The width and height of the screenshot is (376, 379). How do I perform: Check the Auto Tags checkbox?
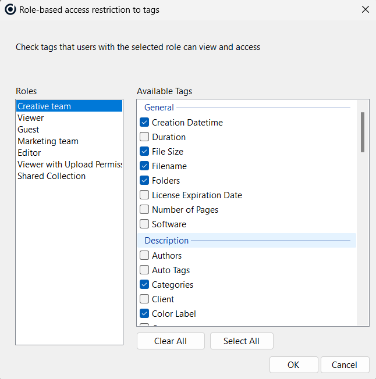144,270
